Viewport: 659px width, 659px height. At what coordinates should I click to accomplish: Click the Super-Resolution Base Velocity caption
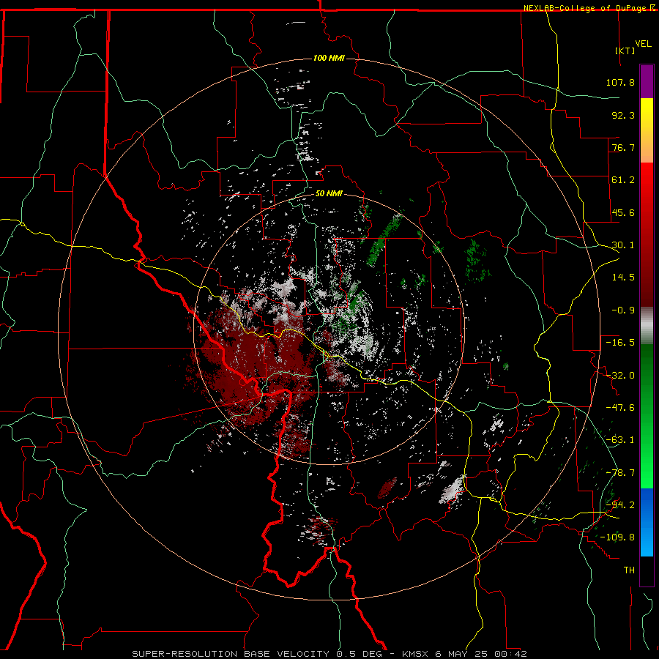point(329,654)
